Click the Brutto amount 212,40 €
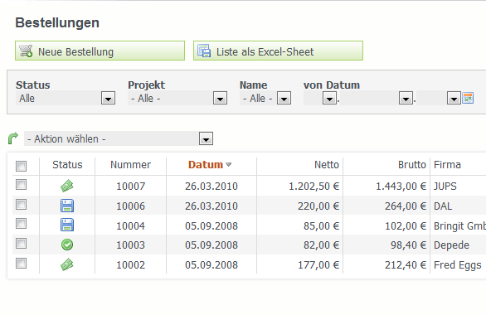Viewport: 486px width, 315px height. tap(406, 264)
